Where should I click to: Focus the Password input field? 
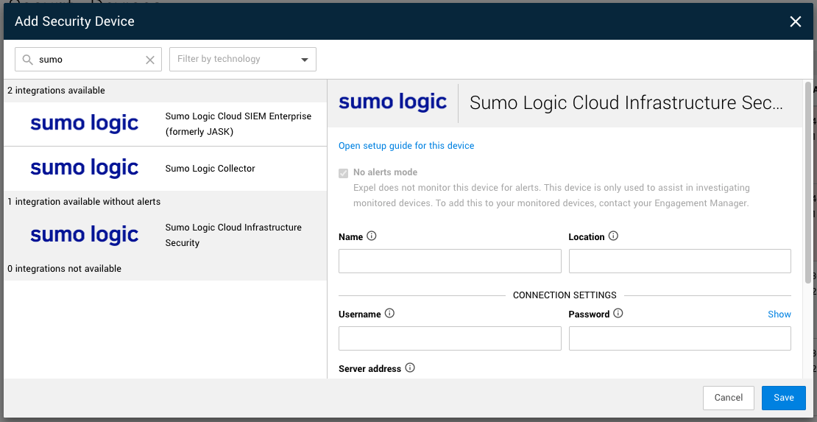click(680, 339)
